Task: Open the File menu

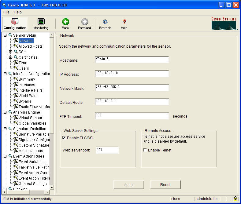Action: click(x=6, y=12)
